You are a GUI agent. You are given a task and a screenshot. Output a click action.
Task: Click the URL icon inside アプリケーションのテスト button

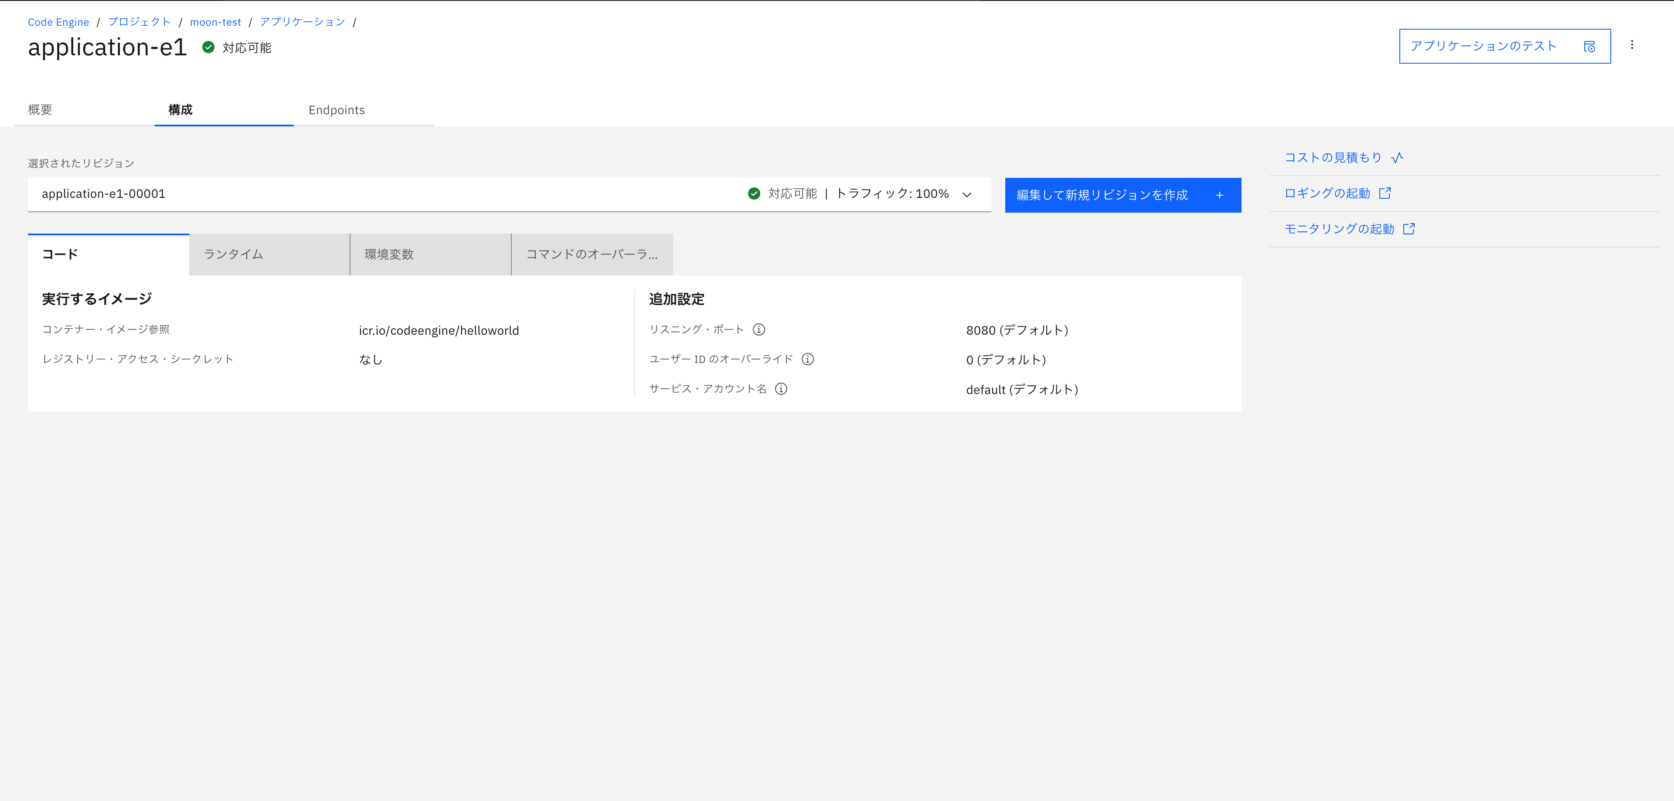[1589, 46]
